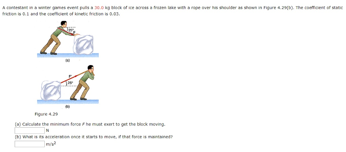Click the F' force label above the rope
The image size is (346, 152).
[70, 76]
